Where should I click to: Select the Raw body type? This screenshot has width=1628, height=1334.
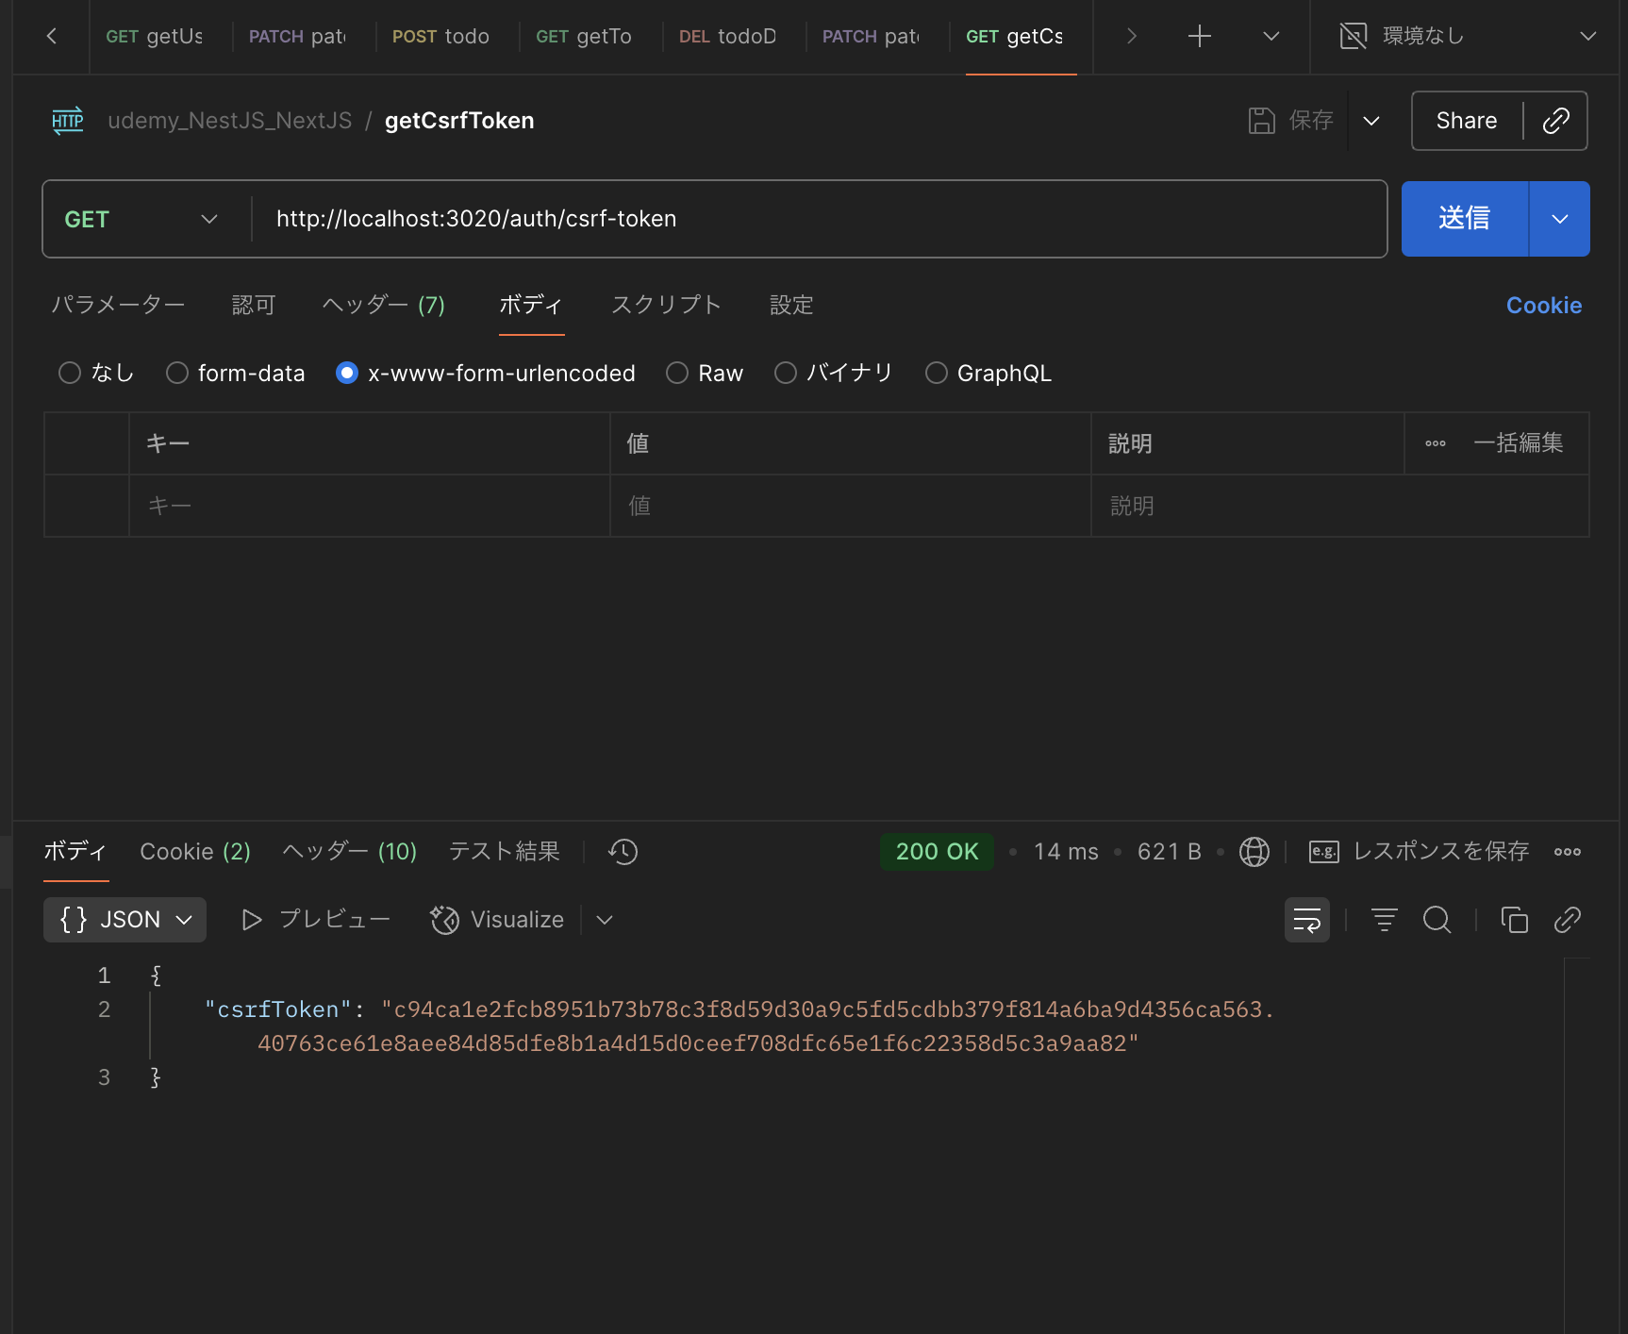[x=677, y=373]
